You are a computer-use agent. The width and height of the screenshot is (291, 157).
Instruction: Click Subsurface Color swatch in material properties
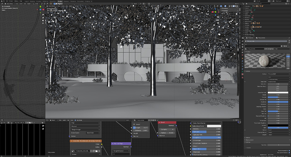coord(278,93)
